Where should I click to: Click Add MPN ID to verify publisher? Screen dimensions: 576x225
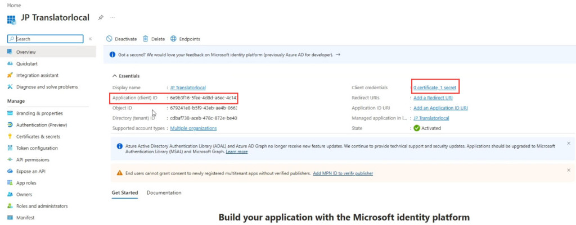tap(343, 173)
